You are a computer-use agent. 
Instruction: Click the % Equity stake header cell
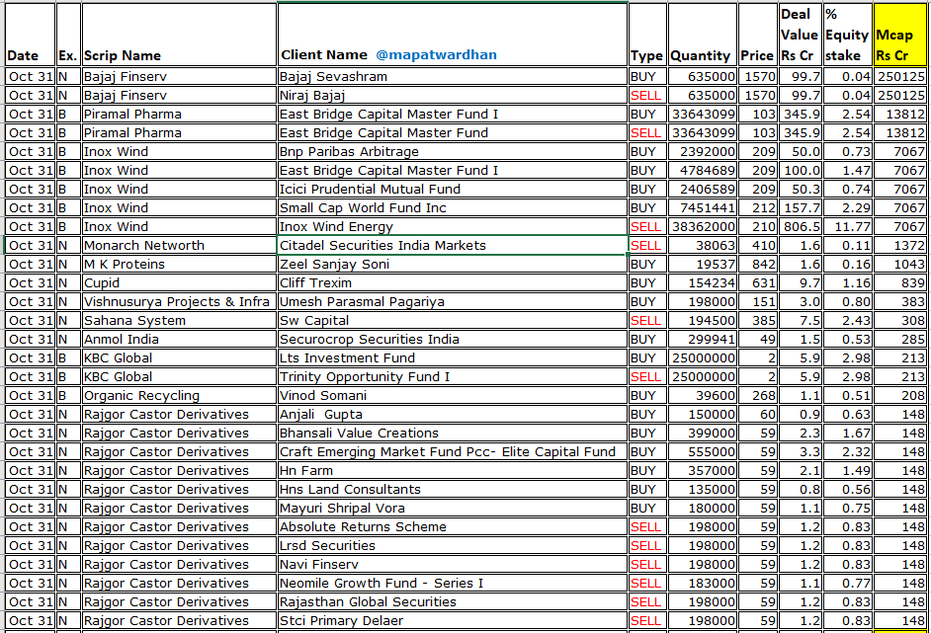coord(847,35)
